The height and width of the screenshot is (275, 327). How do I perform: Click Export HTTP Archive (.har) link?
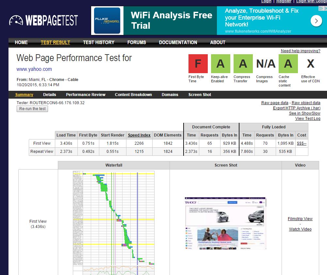(297, 108)
